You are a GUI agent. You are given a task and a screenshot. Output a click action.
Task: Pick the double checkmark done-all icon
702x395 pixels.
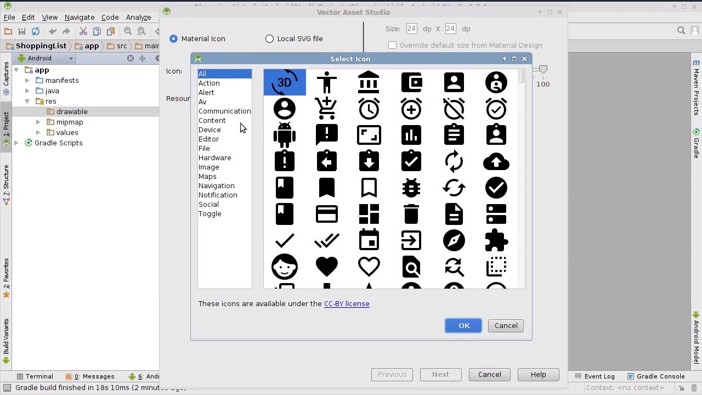pos(327,240)
